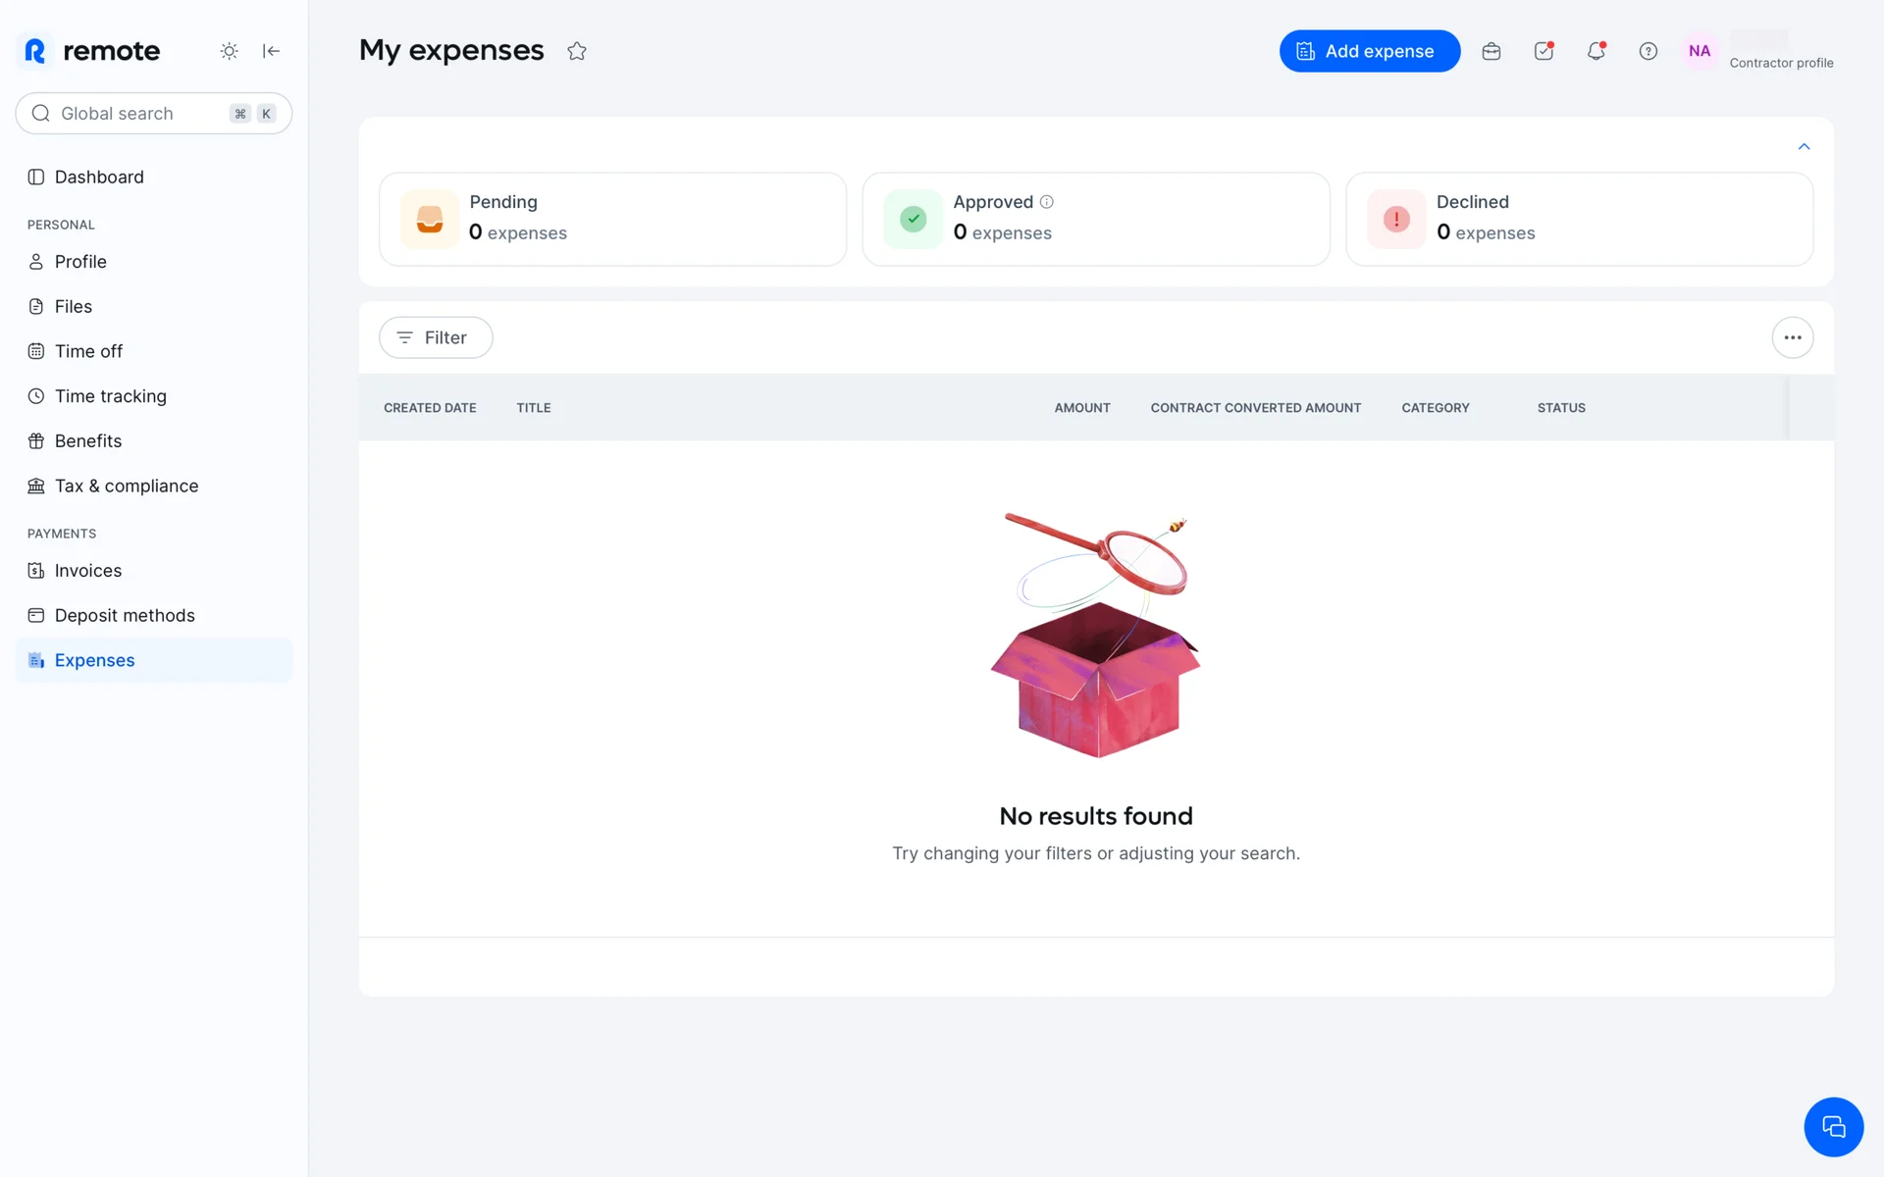Click the Approved info tooltip icon

click(1047, 202)
